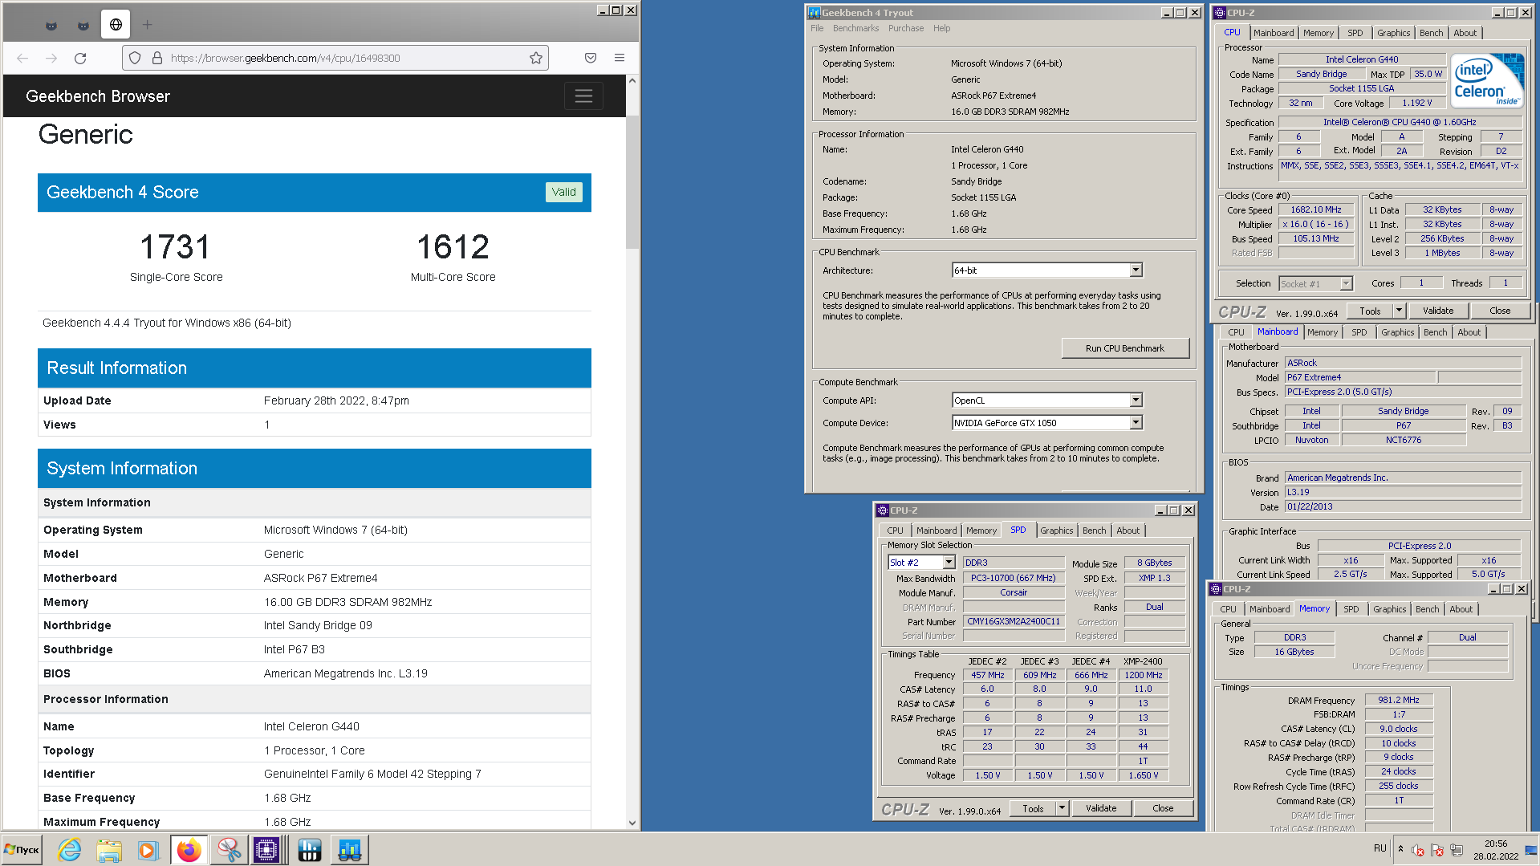
Task: Open the Compute Device GTX 1050 dropdown
Action: coord(1136,423)
